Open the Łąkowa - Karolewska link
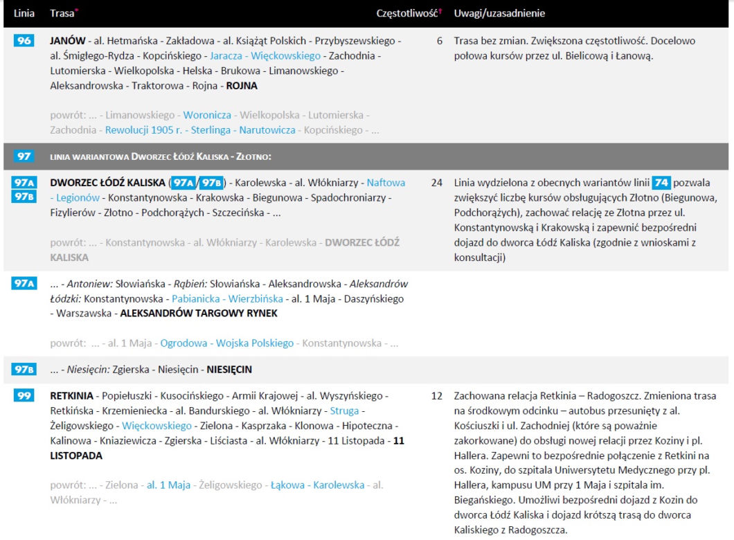 317,485
